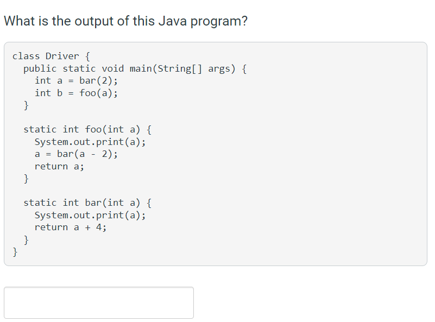Click the System.out.print(a) inside foo
The height and width of the screenshot is (322, 435).
pyautogui.click(x=90, y=142)
